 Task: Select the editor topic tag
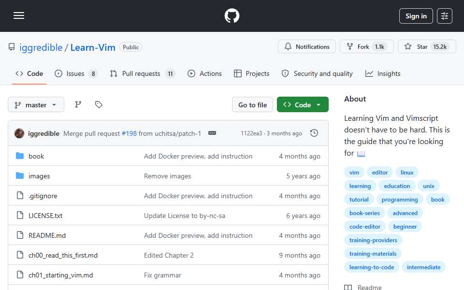380,173
